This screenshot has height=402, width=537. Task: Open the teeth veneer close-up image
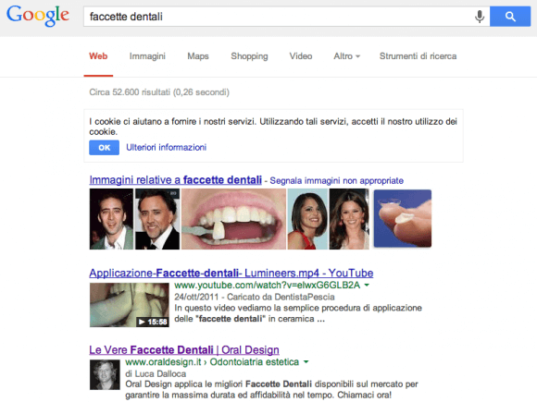(233, 219)
